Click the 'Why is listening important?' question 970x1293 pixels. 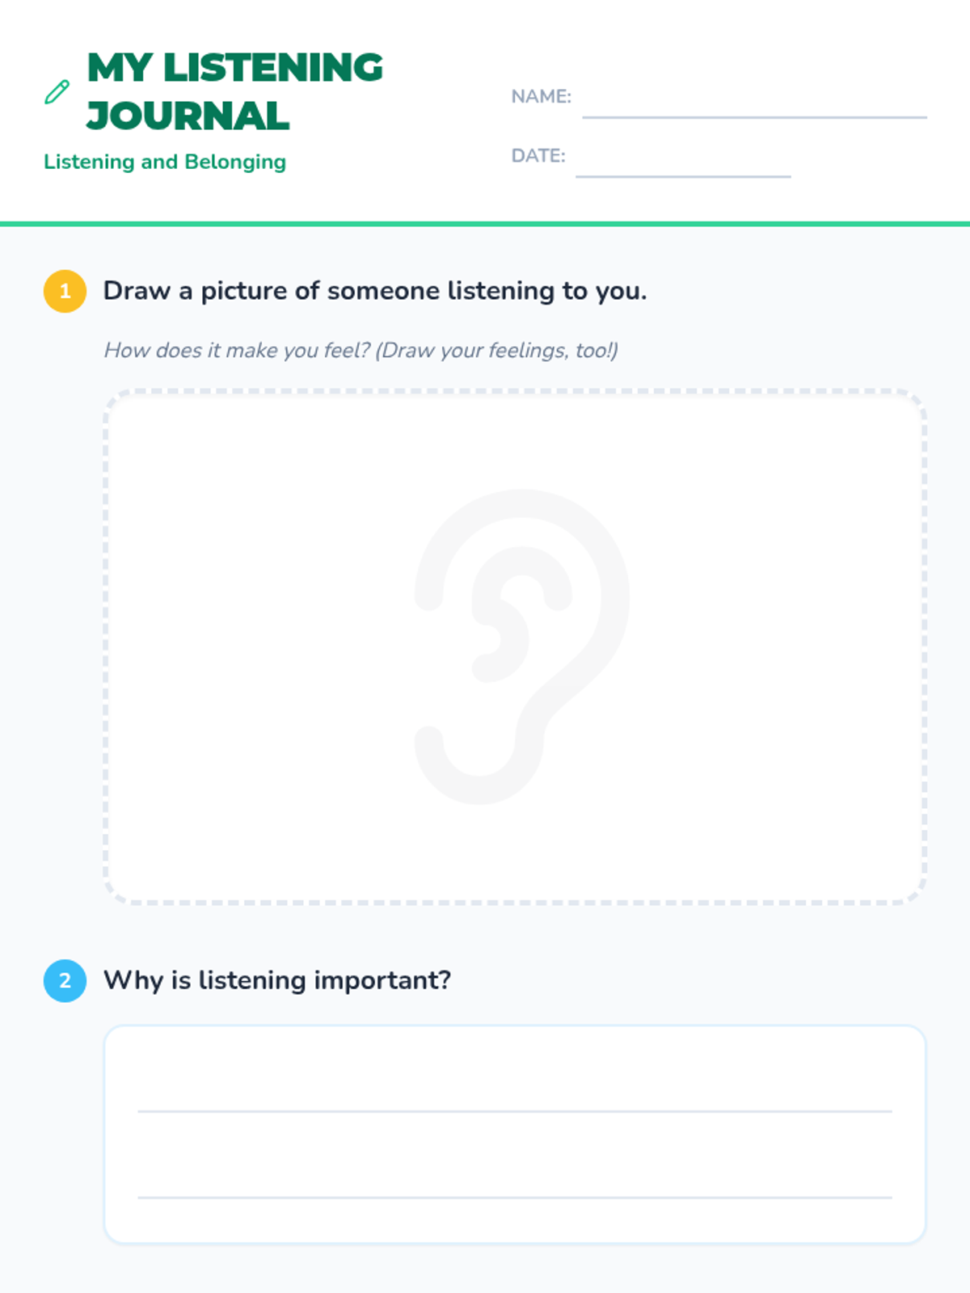(x=276, y=980)
